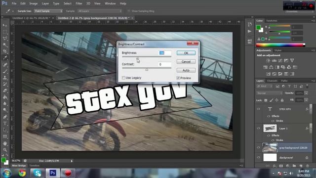Select the Paint Bucket tool
This screenshot has height=178, width=316.
pyautogui.click(x=5, y=97)
